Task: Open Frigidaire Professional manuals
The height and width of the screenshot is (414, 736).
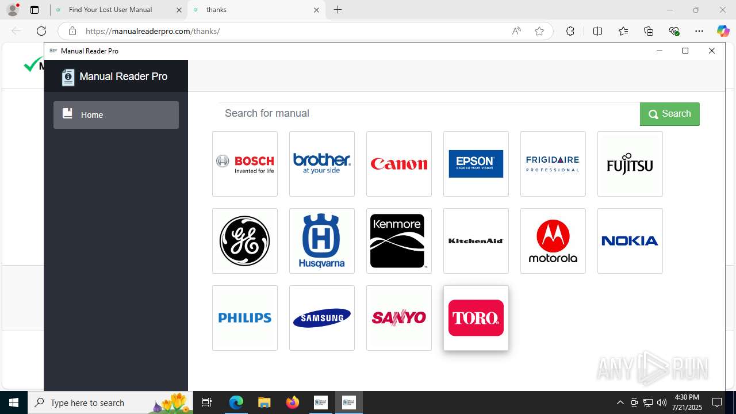Action: 553,164
